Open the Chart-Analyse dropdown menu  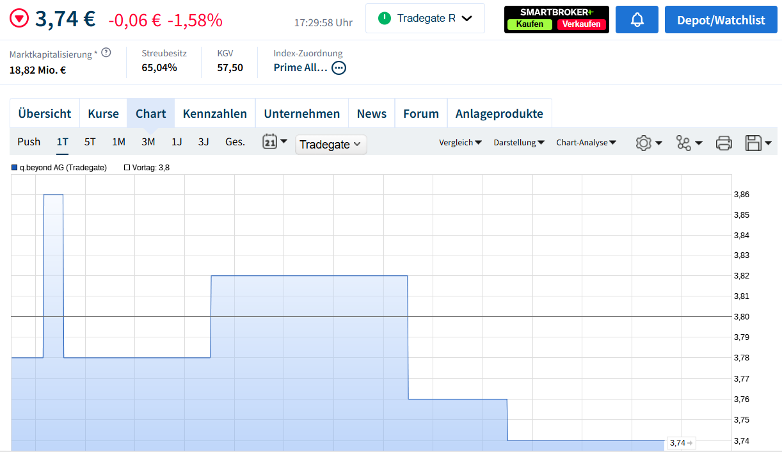click(x=586, y=143)
